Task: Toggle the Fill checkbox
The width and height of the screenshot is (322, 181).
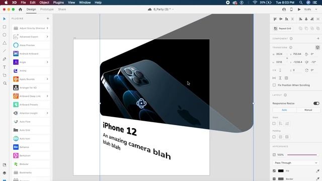Action: tap(274, 171)
